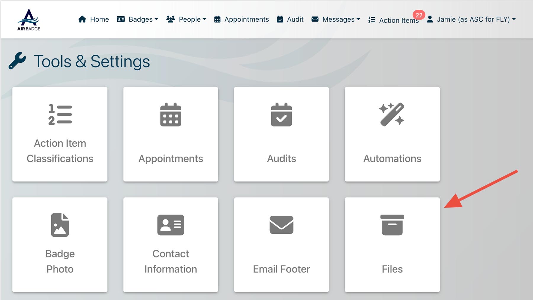This screenshot has height=300, width=533.
Task: Select the Action Item Classifications list icon
Action: coord(60,115)
